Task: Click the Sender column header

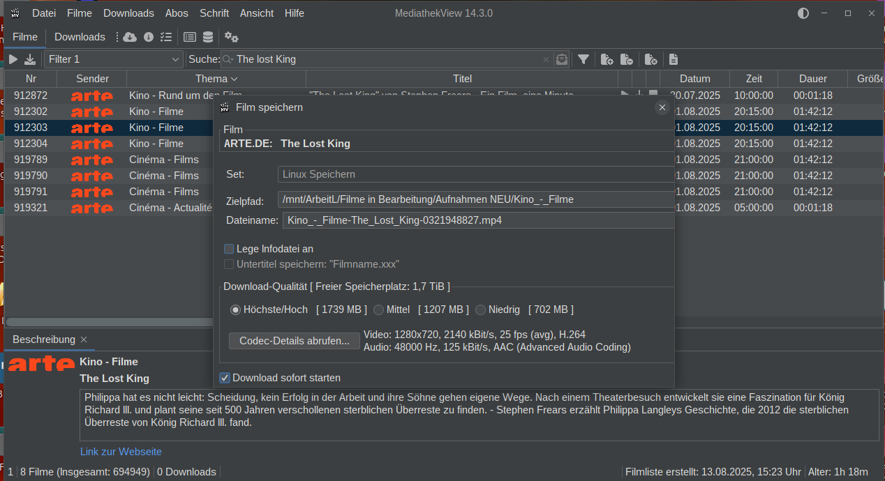Action: pos(92,79)
